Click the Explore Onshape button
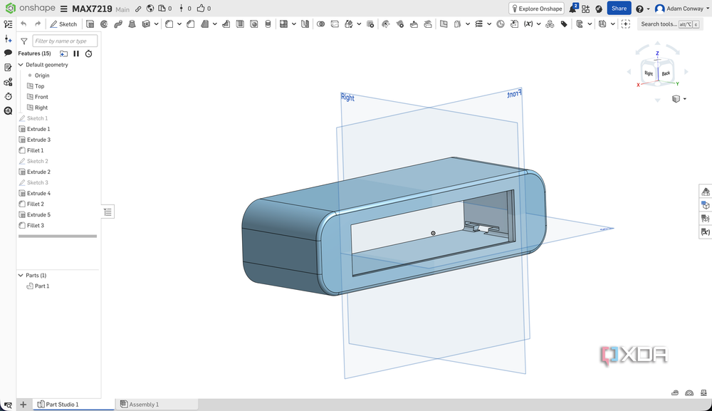This screenshot has height=411, width=712. pos(536,8)
